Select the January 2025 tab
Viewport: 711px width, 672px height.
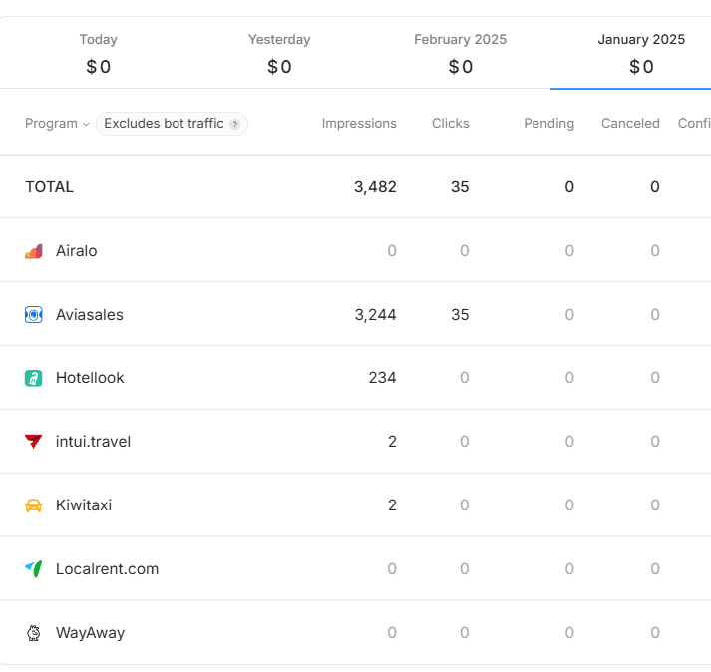pos(641,53)
